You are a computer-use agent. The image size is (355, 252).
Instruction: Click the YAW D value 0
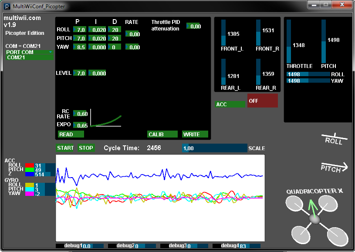point(115,47)
